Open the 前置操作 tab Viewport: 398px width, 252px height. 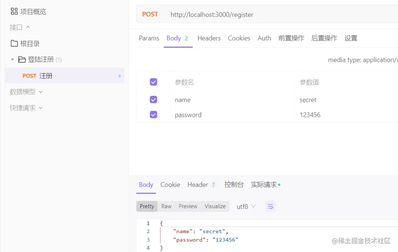[291, 38]
